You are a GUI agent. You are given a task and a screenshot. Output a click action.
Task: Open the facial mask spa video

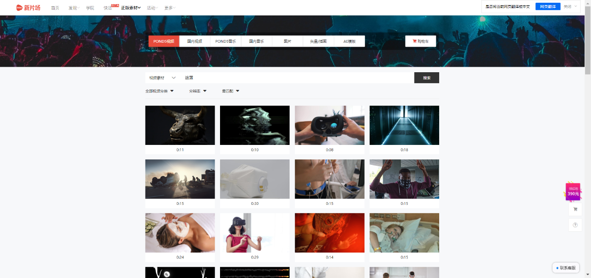pyautogui.click(x=180, y=233)
